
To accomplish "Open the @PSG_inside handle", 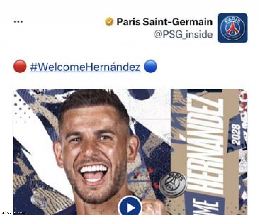I will coord(183,34).
